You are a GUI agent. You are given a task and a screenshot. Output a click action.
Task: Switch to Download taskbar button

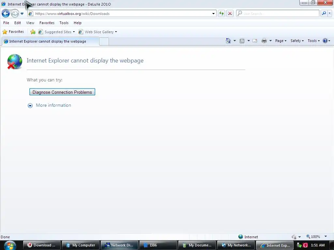pyautogui.click(x=42, y=245)
